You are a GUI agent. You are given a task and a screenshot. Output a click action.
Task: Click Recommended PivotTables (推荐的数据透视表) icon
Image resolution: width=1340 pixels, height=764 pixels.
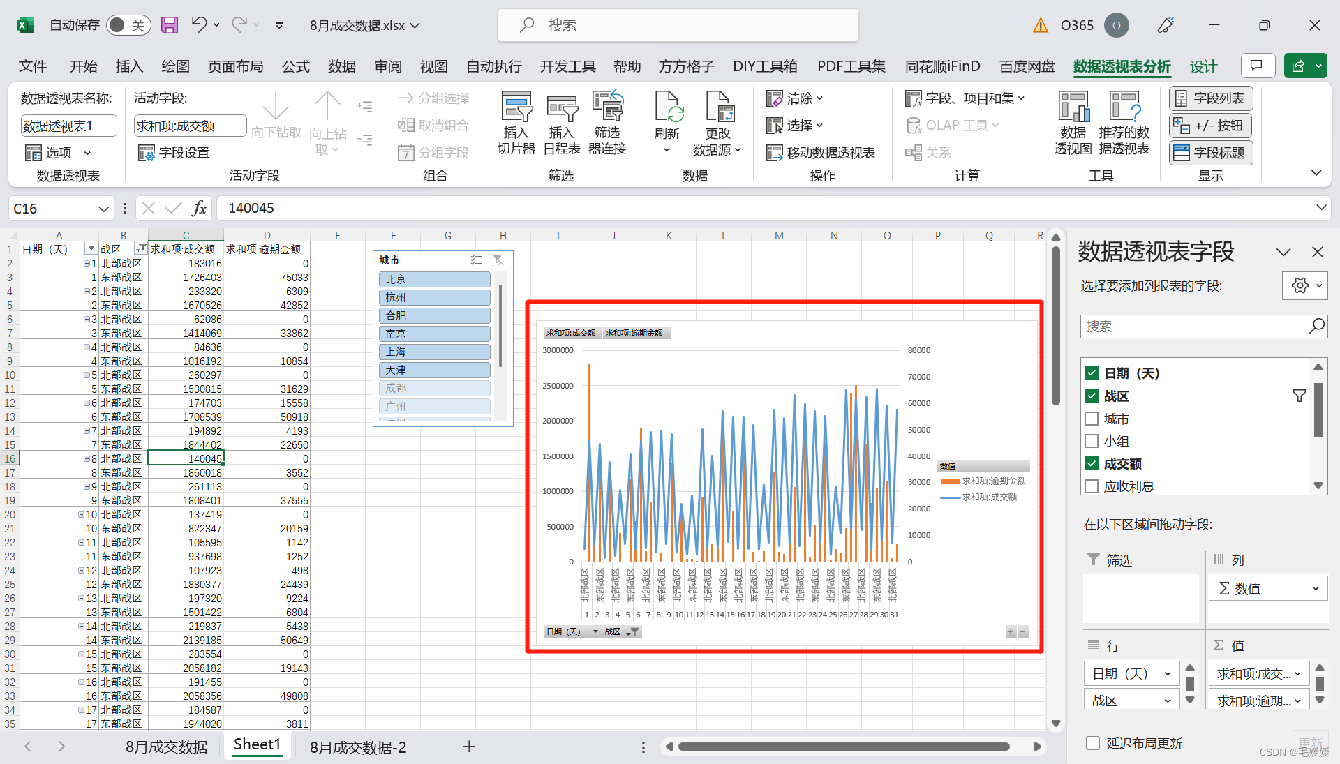pyautogui.click(x=1124, y=106)
